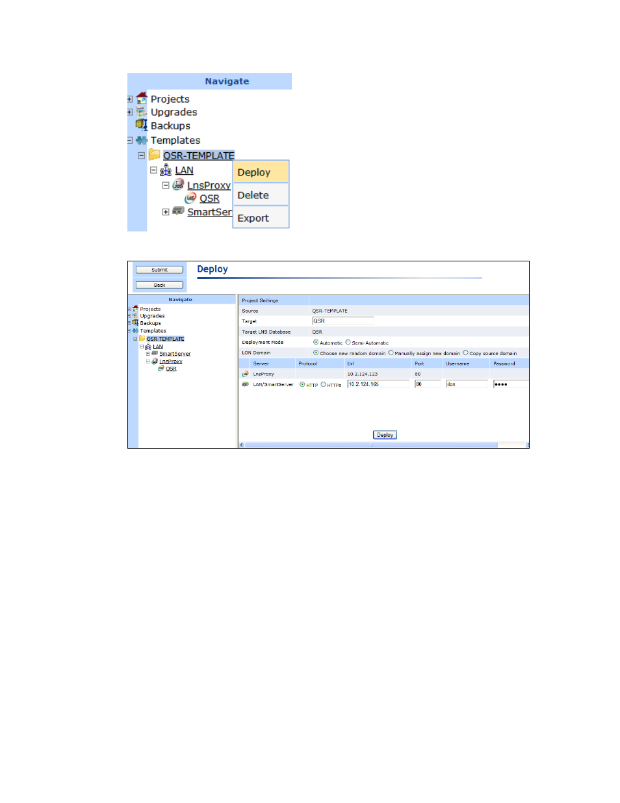Click the Target name input field
Image resolution: width=620 pixels, height=803 pixels.
click(343, 321)
